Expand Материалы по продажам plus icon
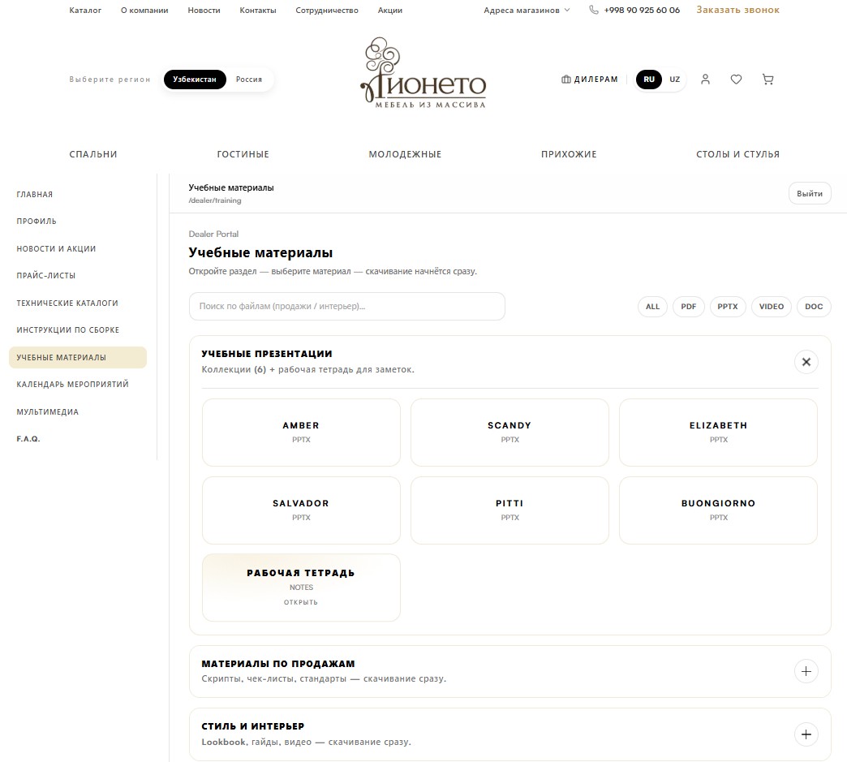 (x=806, y=671)
